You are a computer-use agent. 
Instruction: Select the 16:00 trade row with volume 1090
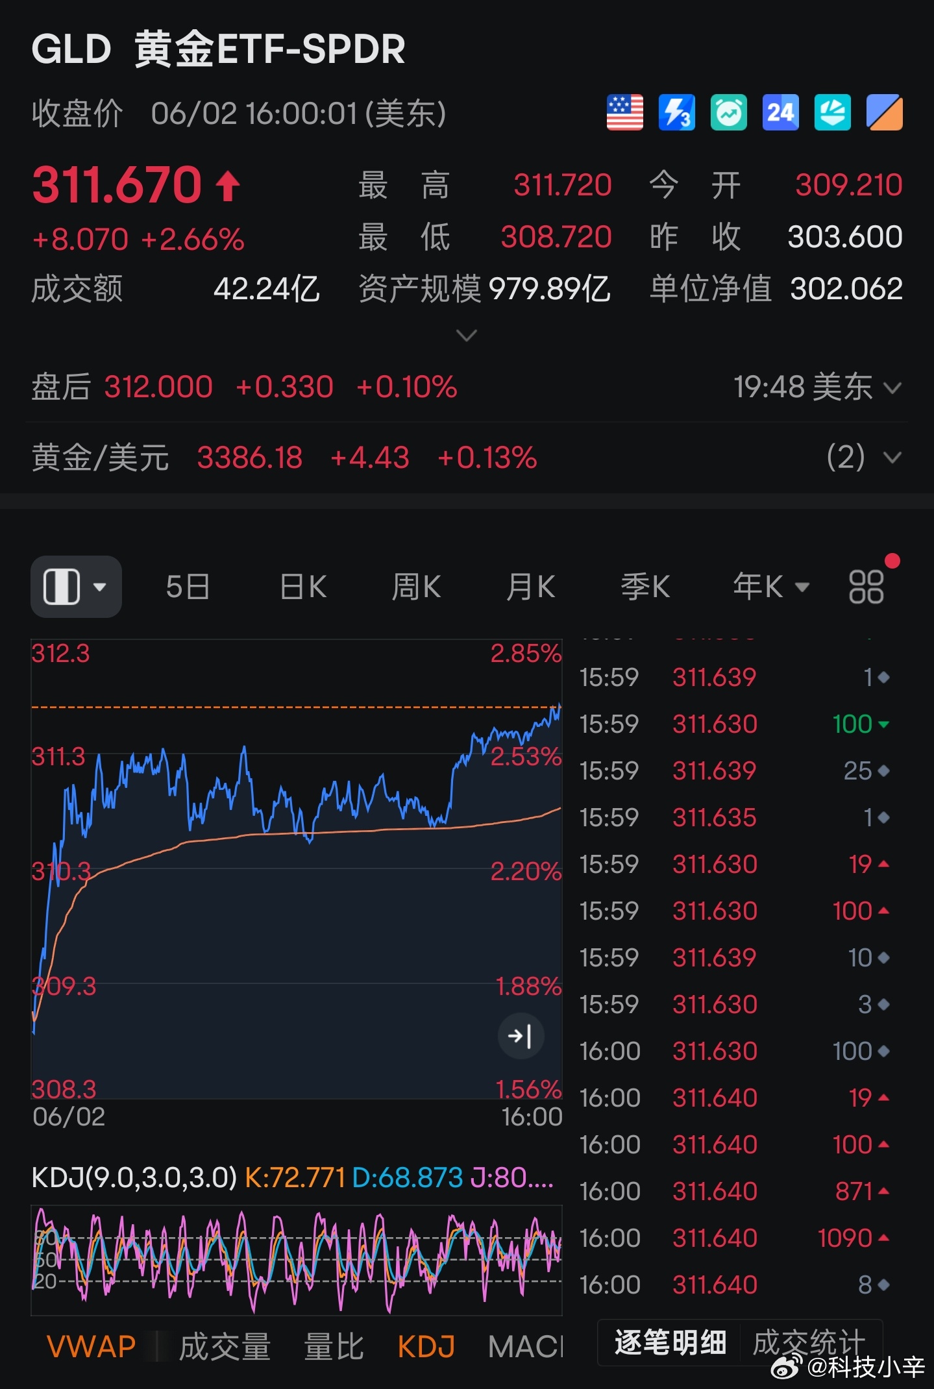pos(734,1238)
